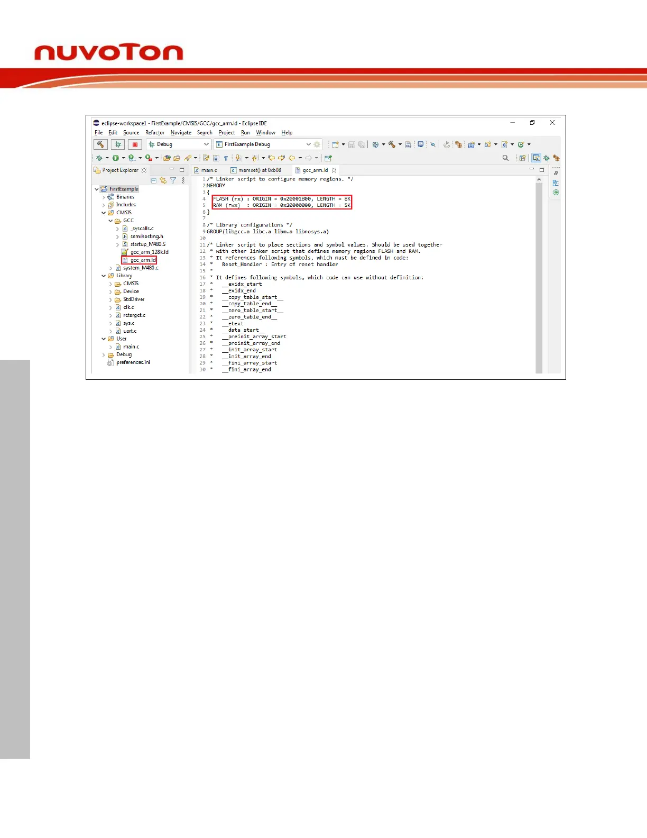Open the Search menu
The height and width of the screenshot is (838, 647).
205,133
